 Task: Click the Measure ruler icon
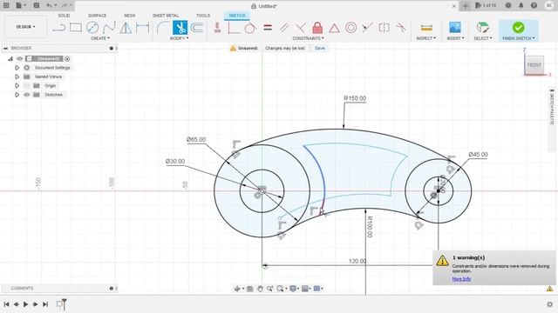click(x=426, y=27)
